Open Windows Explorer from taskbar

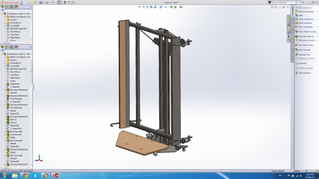(x=15, y=176)
